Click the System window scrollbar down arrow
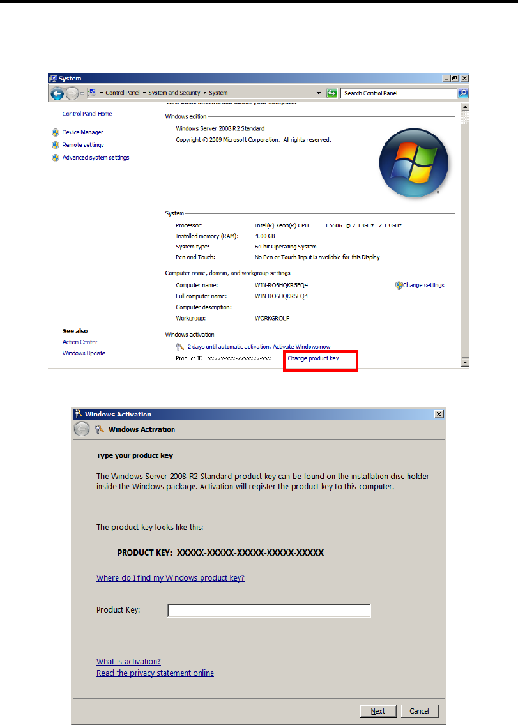Image resolution: width=518 pixels, height=725 pixels. coord(465,363)
